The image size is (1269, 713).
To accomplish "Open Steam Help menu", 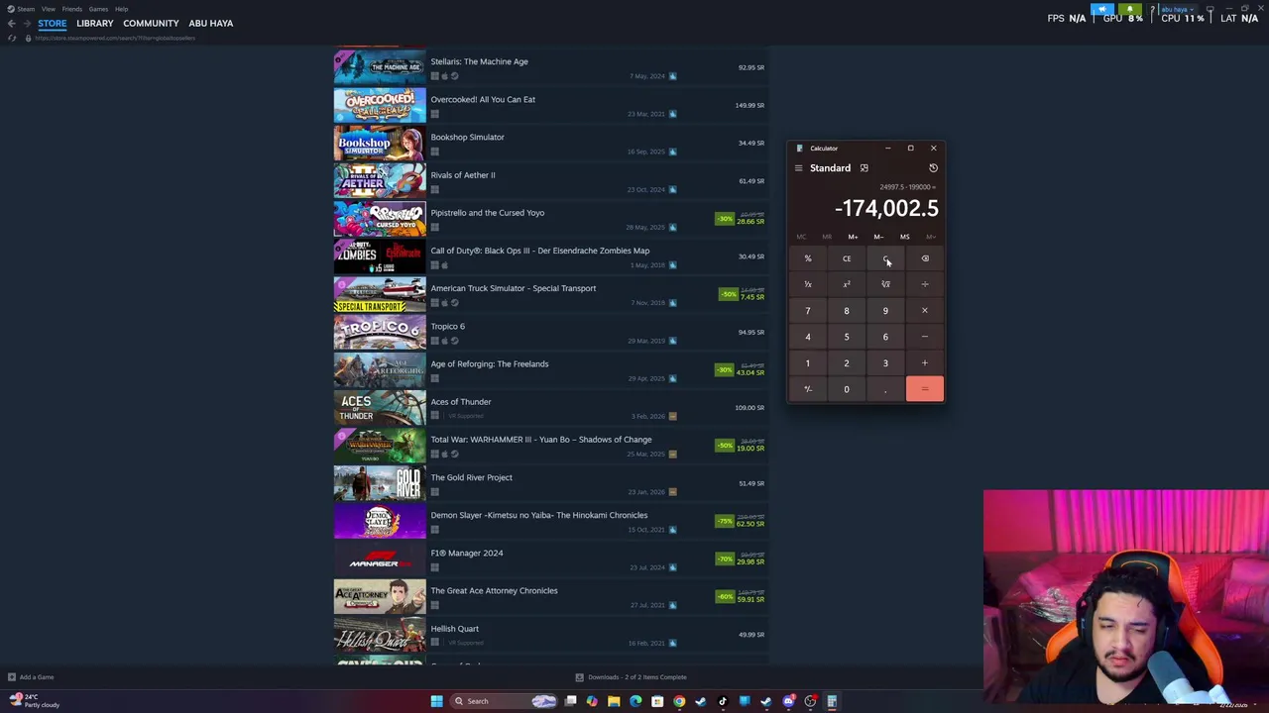I will tap(121, 9).
